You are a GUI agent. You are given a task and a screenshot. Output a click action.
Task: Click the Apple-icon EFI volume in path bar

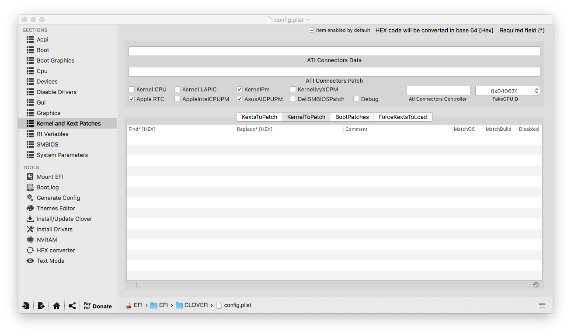coord(134,305)
